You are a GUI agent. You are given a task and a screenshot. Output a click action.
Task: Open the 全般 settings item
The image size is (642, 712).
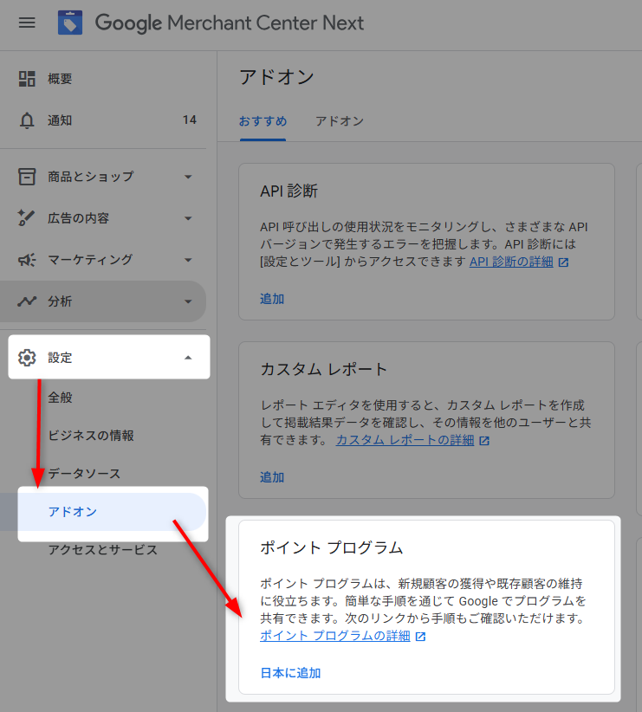tap(60, 398)
